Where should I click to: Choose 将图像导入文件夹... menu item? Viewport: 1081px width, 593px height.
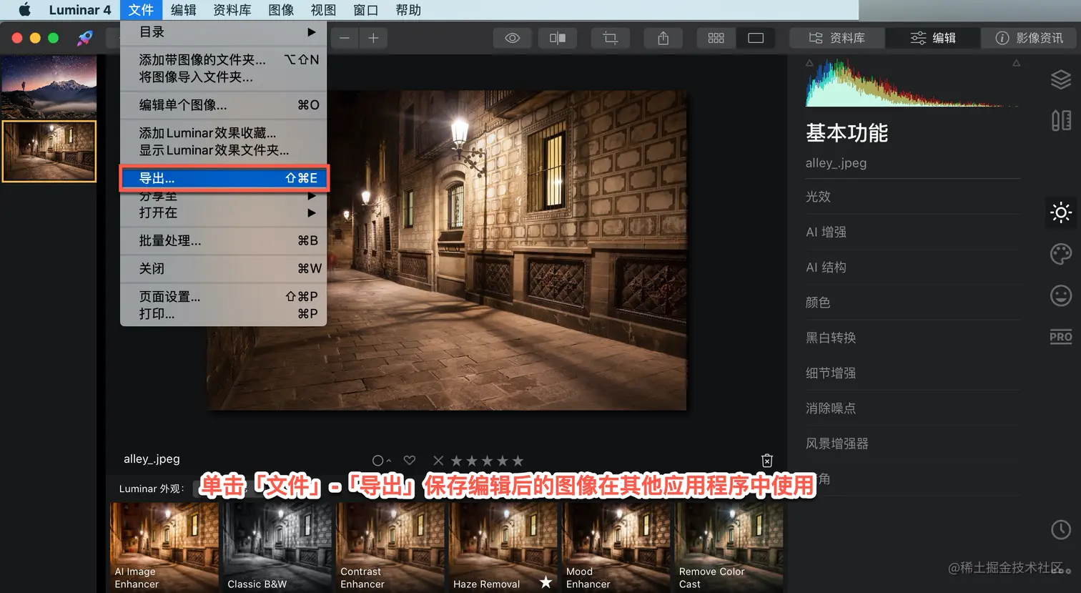(223, 77)
